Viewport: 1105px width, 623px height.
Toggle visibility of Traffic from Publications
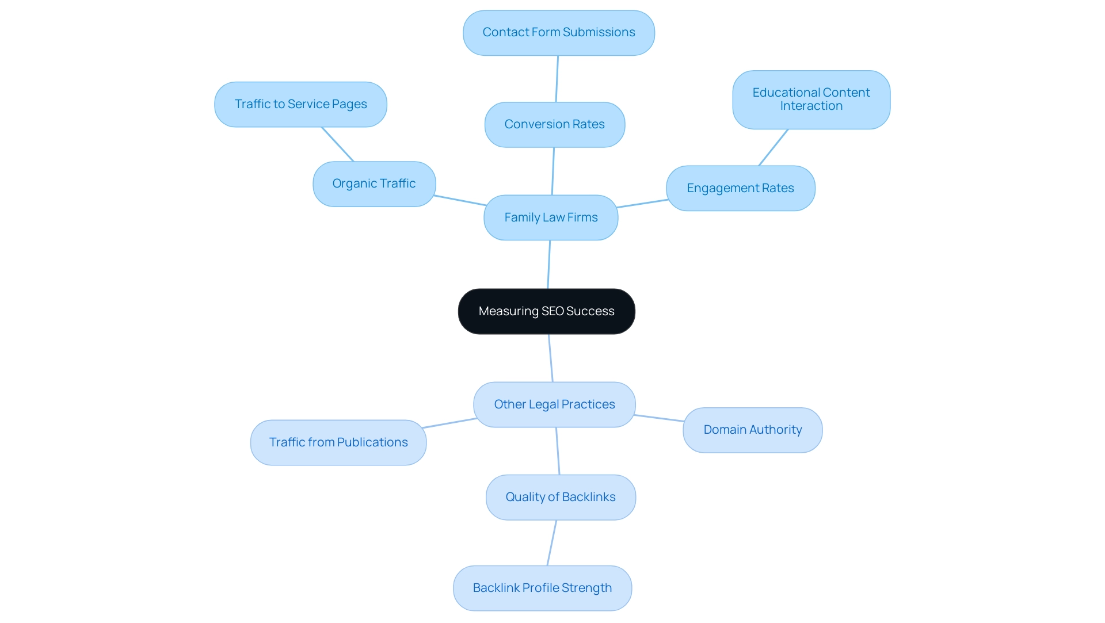tap(338, 442)
